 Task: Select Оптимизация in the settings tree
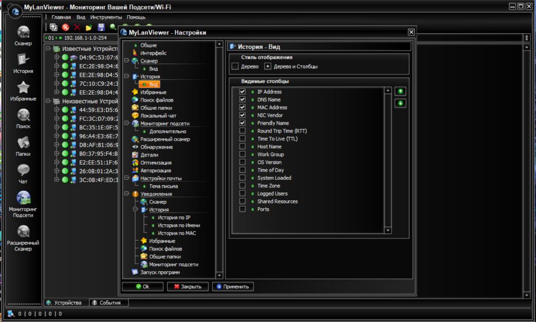[x=156, y=163]
